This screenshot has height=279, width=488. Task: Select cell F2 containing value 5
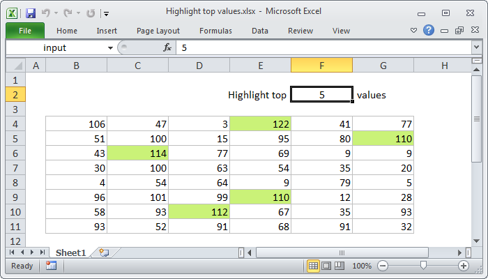click(x=321, y=95)
